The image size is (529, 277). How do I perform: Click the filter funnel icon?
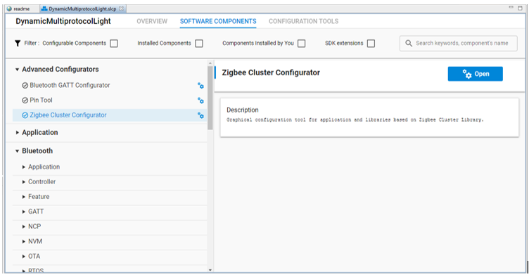click(18, 43)
